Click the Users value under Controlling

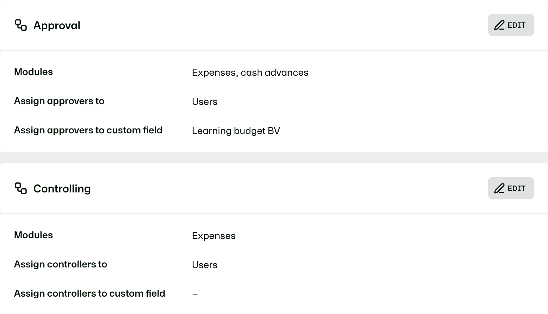pos(204,265)
